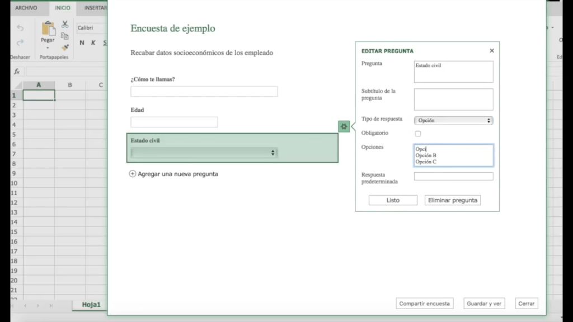Click the Redo arrow icon

coord(20,42)
